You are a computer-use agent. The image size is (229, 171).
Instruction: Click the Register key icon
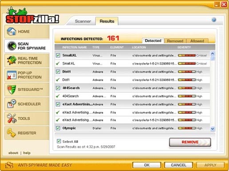(12, 133)
